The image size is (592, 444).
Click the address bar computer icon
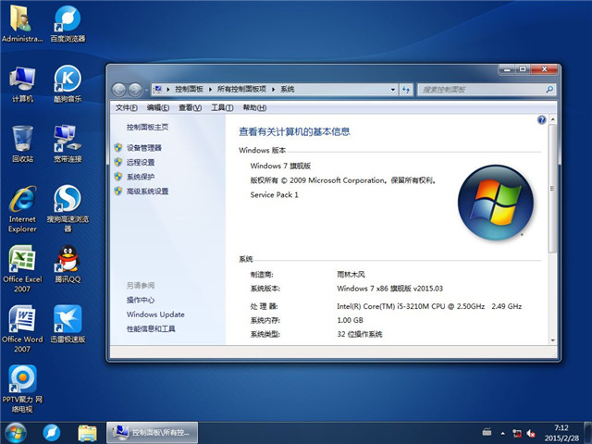(158, 89)
